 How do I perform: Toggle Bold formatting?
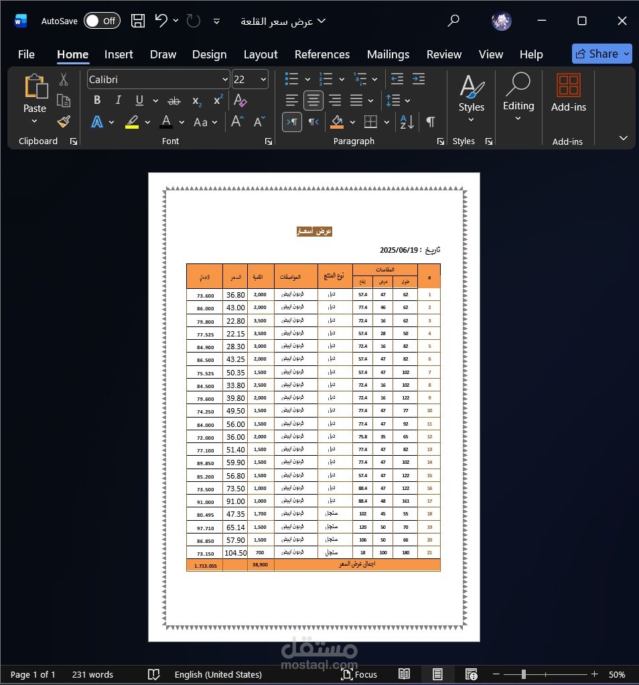coord(97,101)
